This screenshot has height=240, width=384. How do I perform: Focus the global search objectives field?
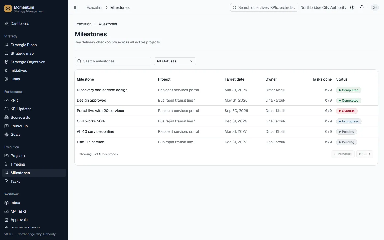[264, 7]
